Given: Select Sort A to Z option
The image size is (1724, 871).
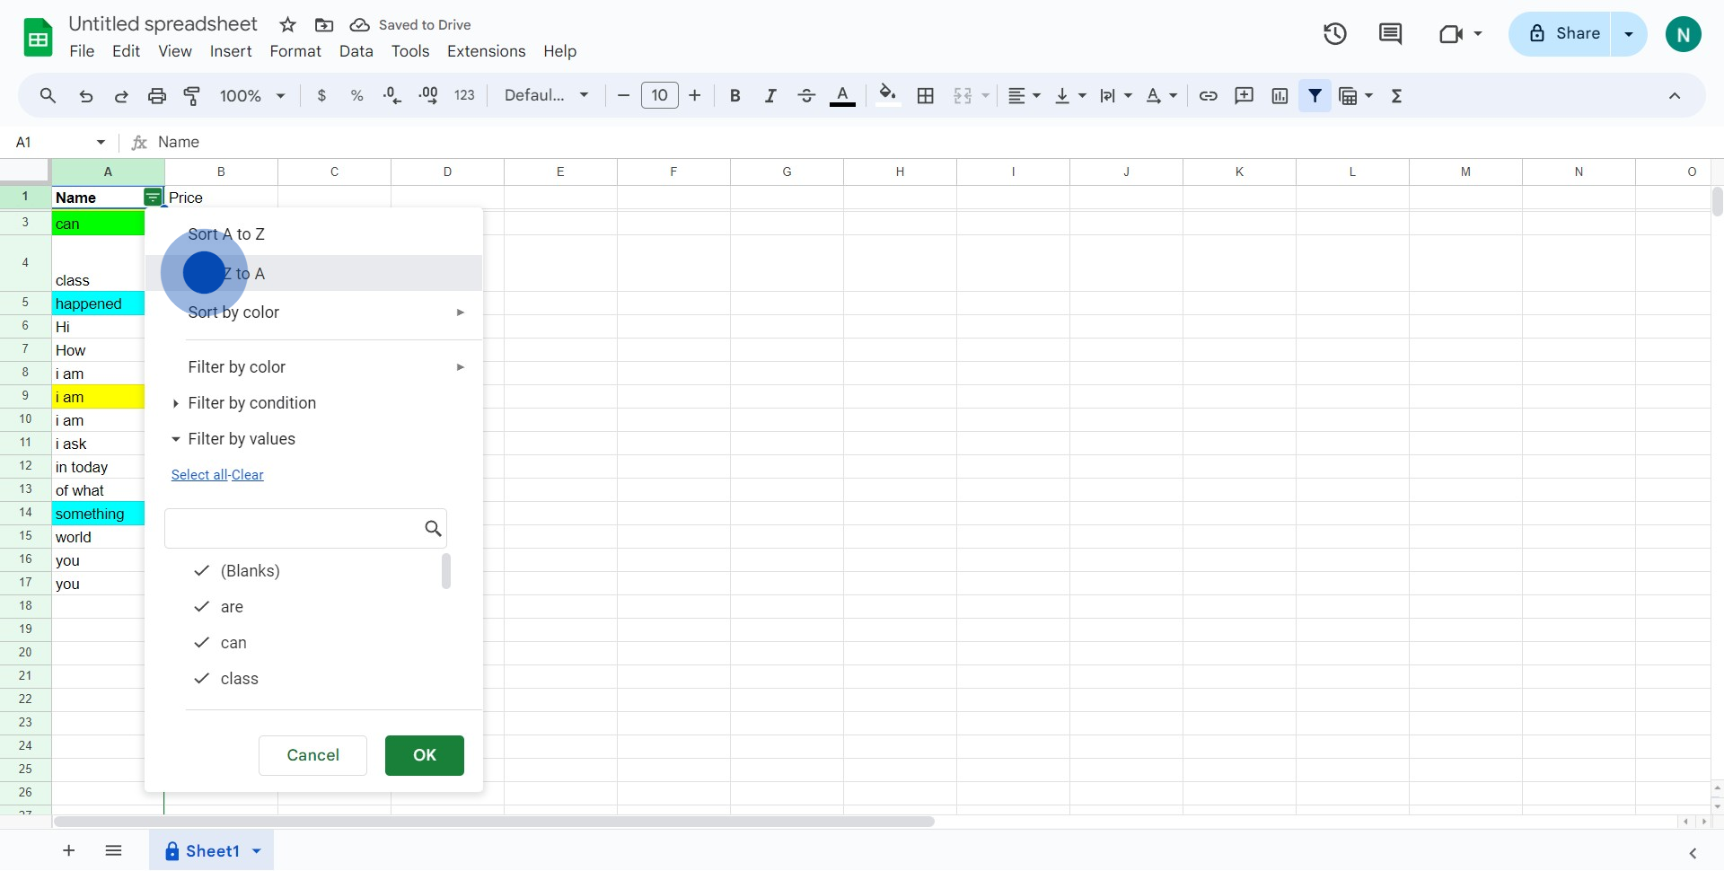Looking at the screenshot, I should pos(226,234).
